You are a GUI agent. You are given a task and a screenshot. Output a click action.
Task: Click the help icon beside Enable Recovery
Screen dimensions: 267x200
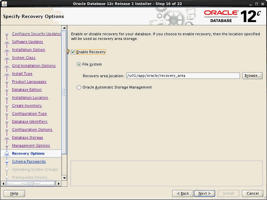pos(67,51)
